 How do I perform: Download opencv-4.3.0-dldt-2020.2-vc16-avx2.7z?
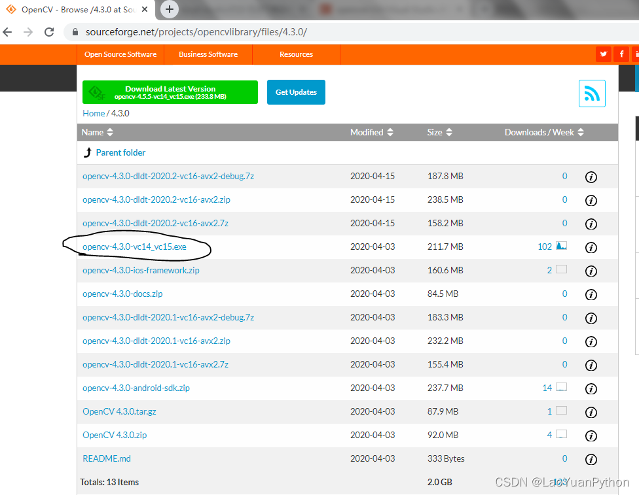[155, 224]
